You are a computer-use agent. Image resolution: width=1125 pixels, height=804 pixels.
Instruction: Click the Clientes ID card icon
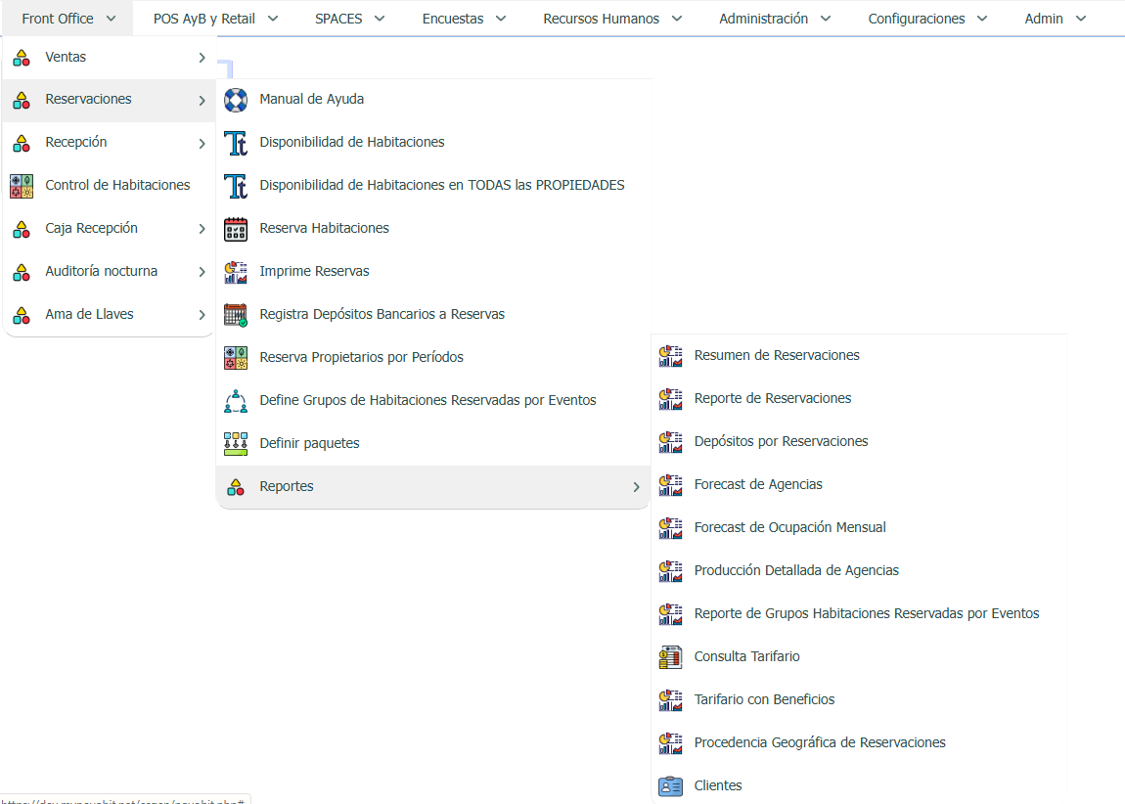[670, 786]
